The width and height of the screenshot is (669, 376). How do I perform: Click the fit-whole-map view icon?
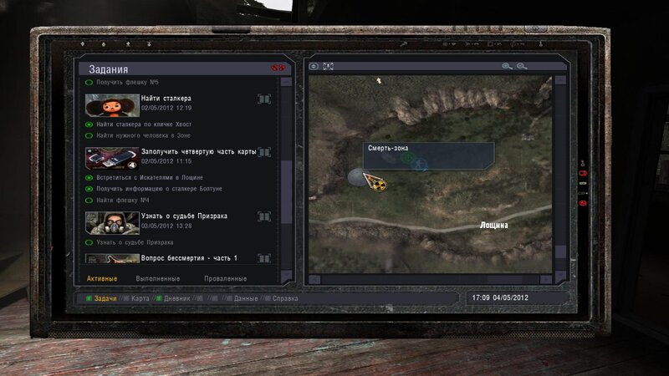[x=329, y=66]
